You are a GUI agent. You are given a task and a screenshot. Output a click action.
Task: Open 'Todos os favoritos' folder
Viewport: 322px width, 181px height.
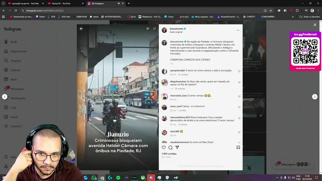[x=309, y=17]
